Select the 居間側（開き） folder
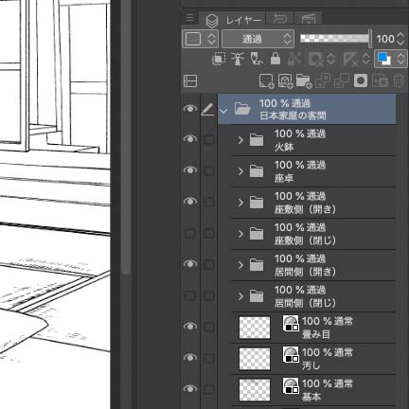 click(313, 265)
